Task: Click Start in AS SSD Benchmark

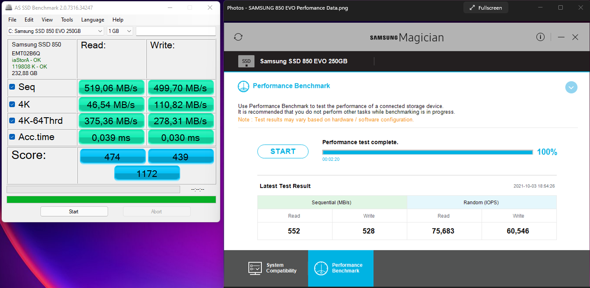Action: click(74, 212)
